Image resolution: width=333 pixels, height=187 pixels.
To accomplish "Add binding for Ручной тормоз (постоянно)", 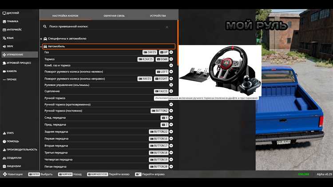I will pyautogui.click(x=171, y=111).
